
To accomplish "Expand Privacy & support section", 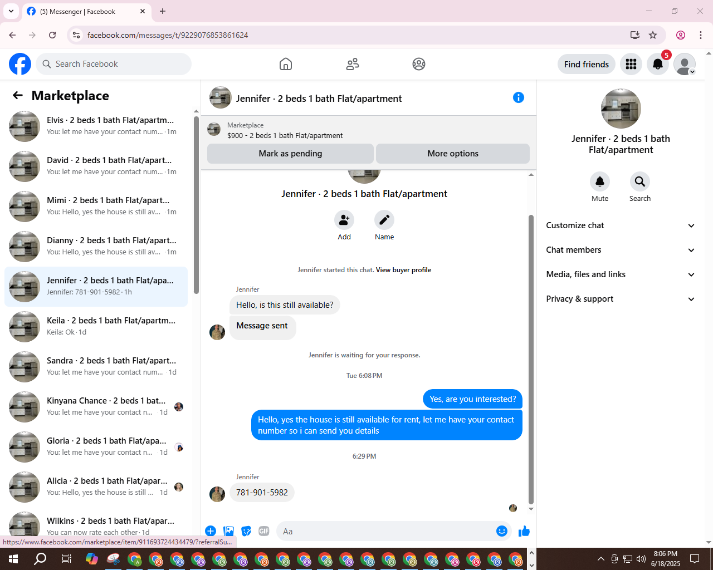I will tap(621, 299).
